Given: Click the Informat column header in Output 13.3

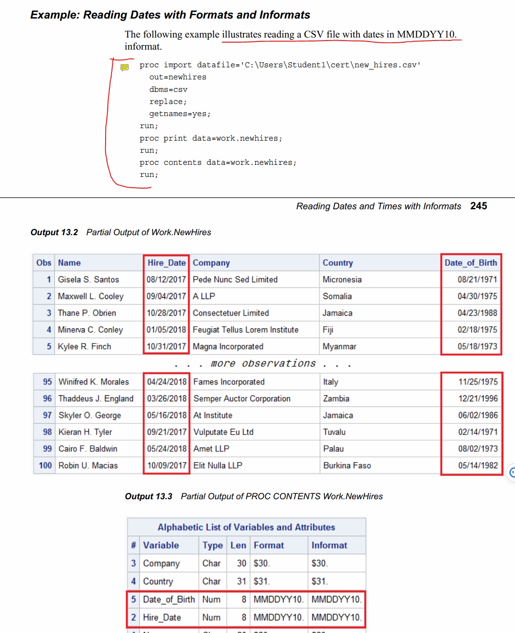Looking at the screenshot, I should [329, 545].
